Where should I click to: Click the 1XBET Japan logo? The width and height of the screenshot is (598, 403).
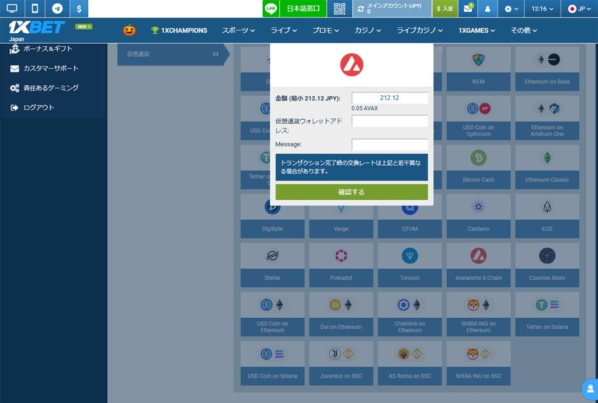click(36, 30)
